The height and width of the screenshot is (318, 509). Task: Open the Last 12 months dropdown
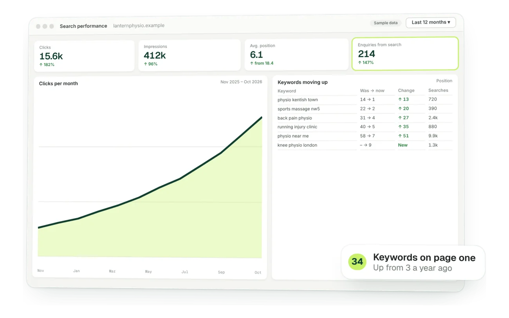tap(431, 22)
